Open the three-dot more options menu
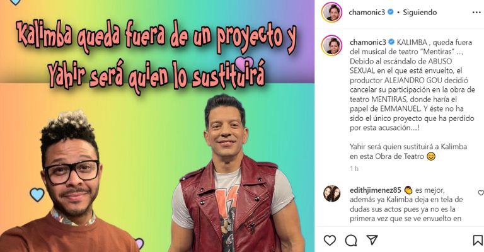The image size is (484, 252). coord(476,13)
